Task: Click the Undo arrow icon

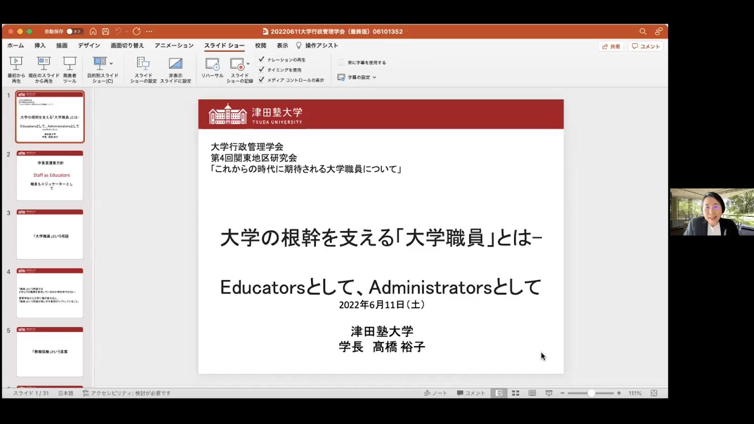Action: tap(118, 32)
